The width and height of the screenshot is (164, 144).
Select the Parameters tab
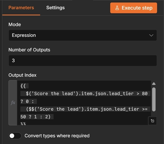pos(21,8)
